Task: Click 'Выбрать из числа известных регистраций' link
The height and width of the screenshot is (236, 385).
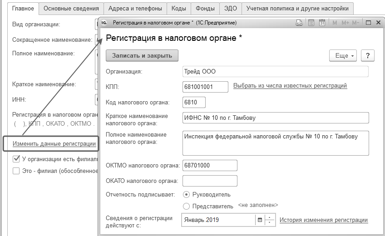Action: point(290,86)
